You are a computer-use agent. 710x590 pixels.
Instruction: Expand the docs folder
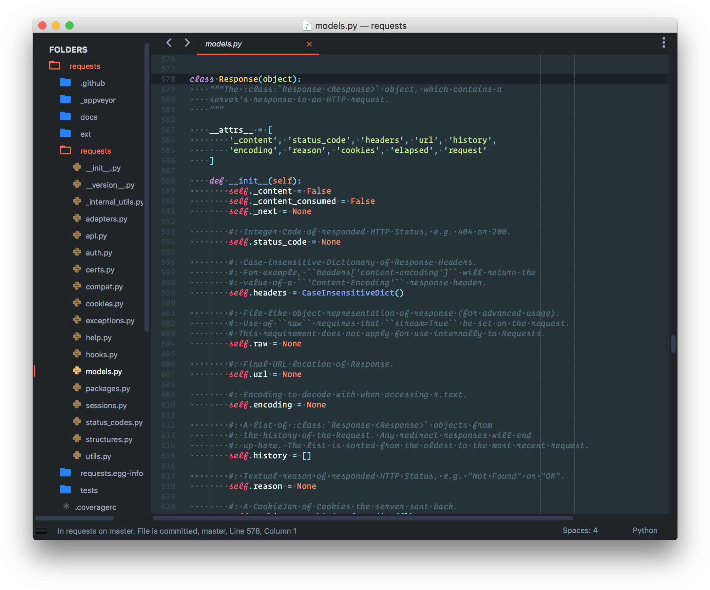point(89,117)
